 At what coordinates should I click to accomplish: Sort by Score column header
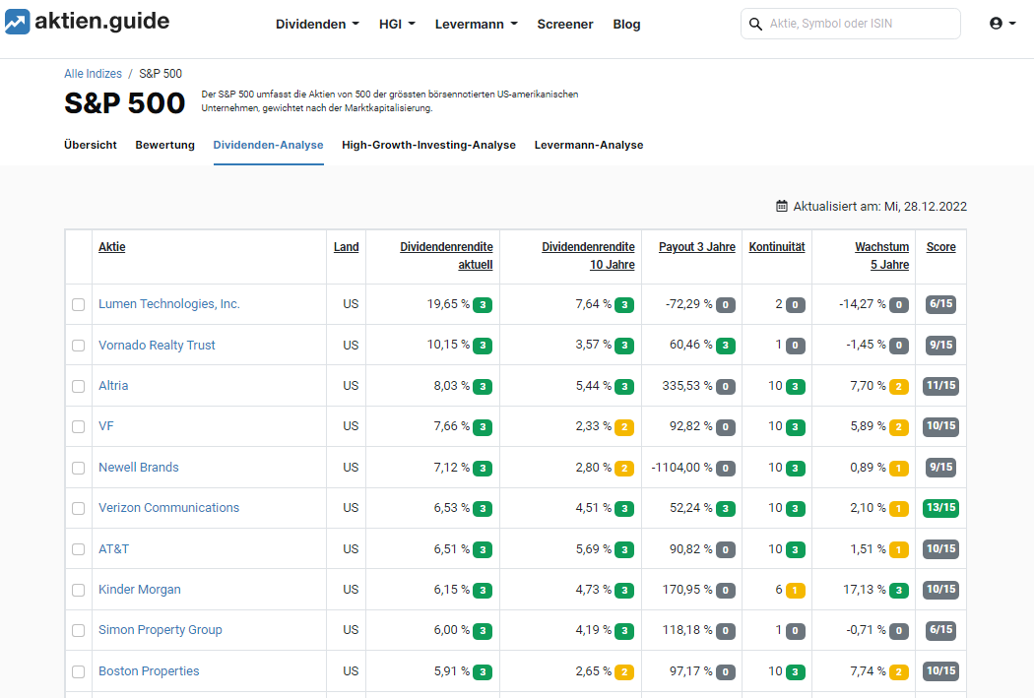pos(941,247)
